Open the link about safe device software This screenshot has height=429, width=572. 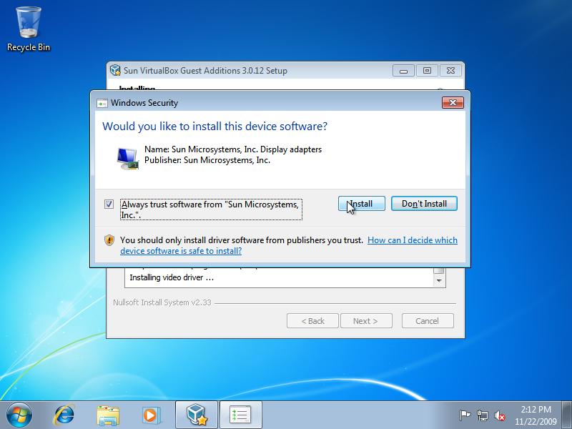click(x=412, y=240)
